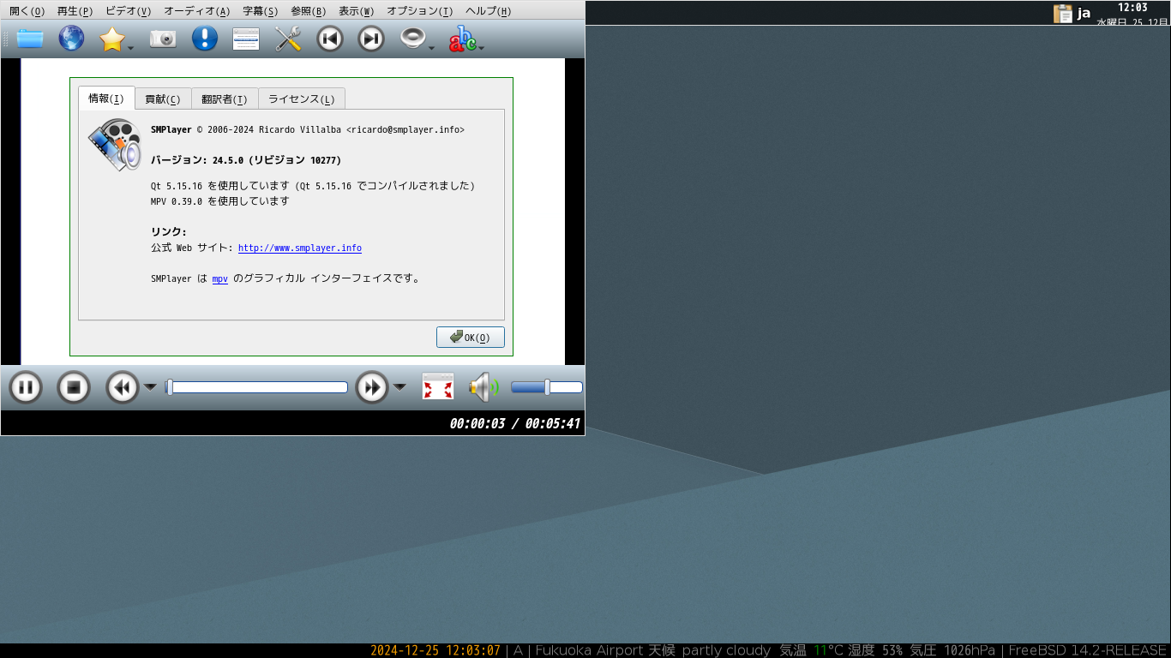
Task: Open the rewind options dropdown arrow
Action: (x=150, y=387)
